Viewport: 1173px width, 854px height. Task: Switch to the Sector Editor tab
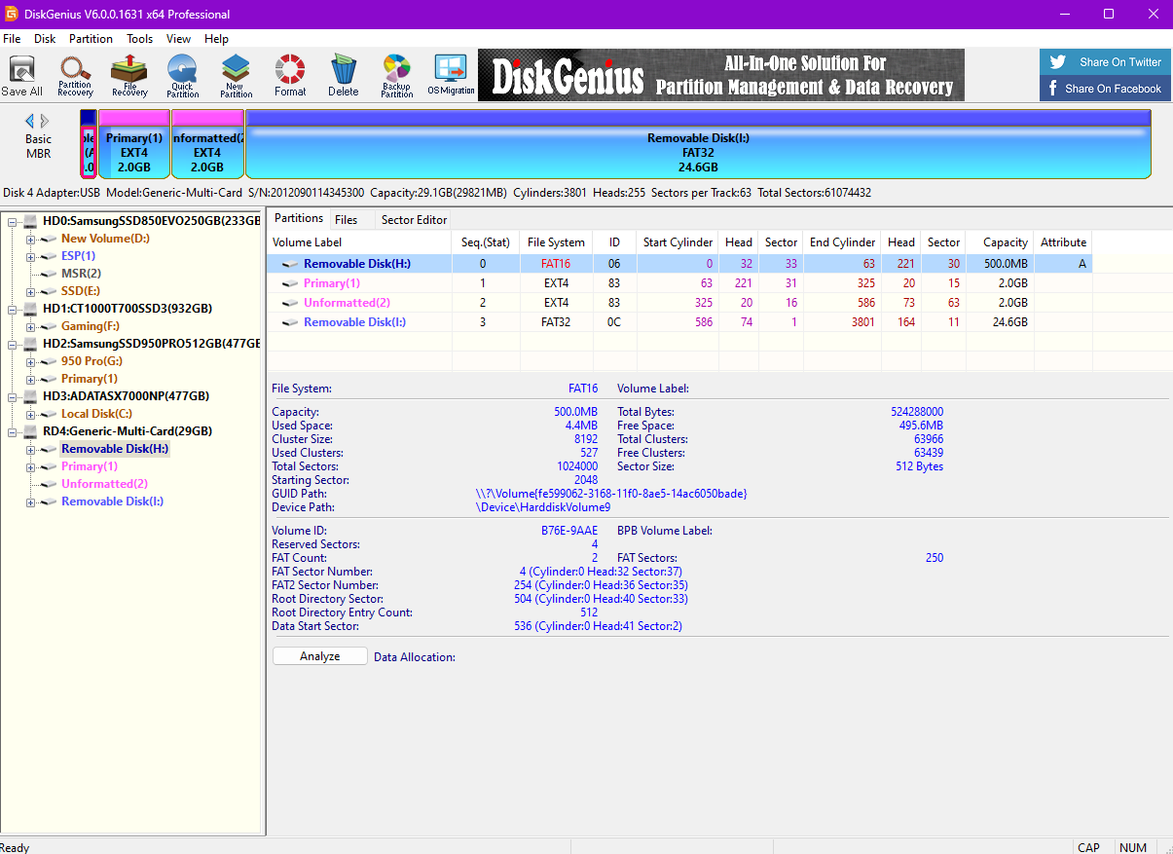[413, 219]
